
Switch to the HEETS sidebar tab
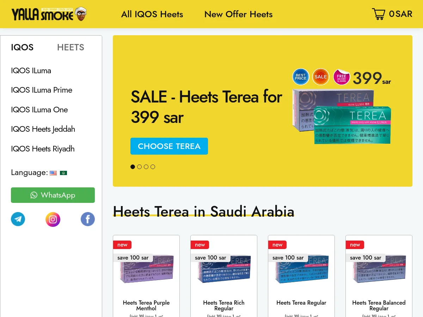pyautogui.click(x=70, y=48)
